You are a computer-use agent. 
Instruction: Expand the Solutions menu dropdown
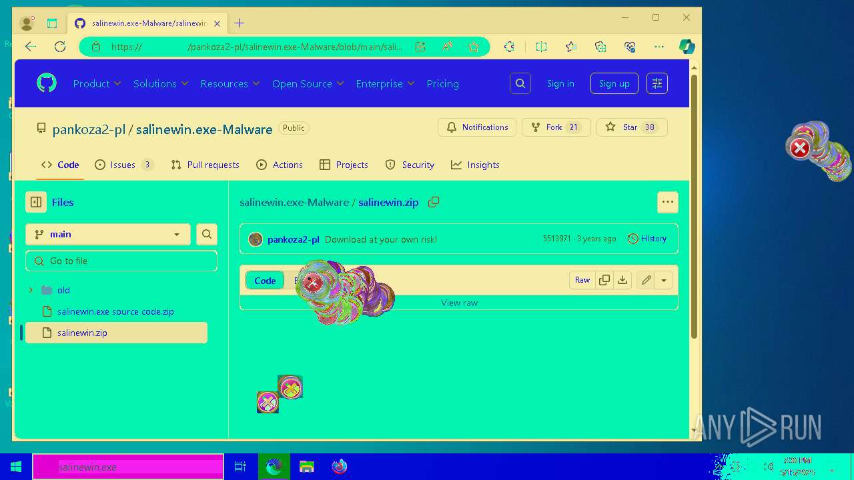[161, 83]
